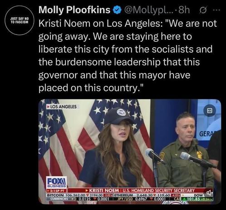Viewport: 226px width, 210px height.
Task: Click the @Mollypl... handle
Action: (x=148, y=10)
